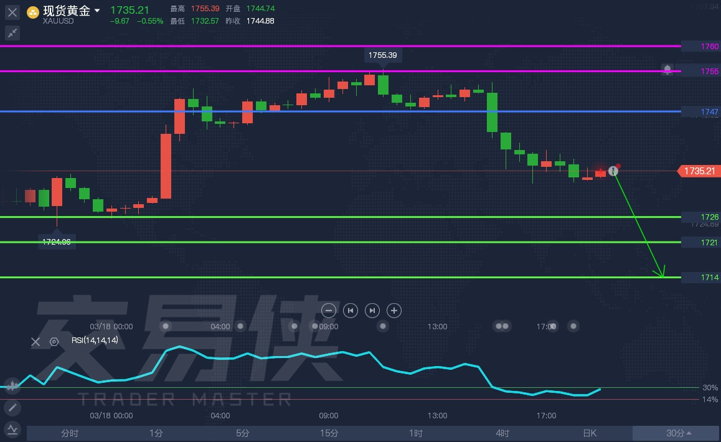Remove the RSI indicator with X
This screenshot has width=721, height=442.
[35, 341]
